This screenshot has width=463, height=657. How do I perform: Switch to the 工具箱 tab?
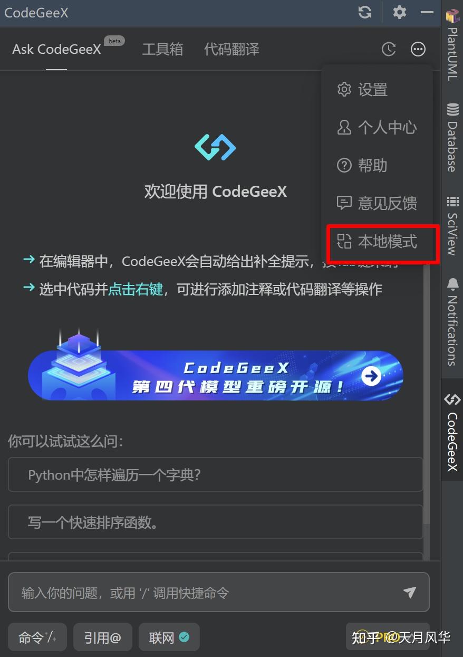[162, 50]
